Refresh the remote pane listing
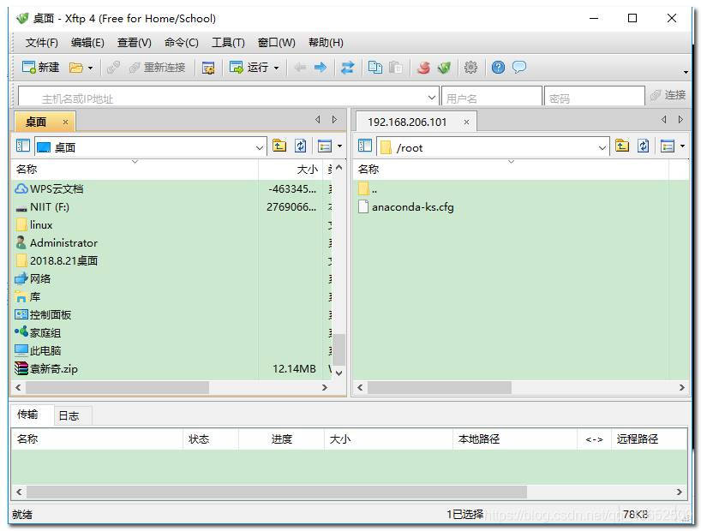701x531 pixels. [643, 146]
